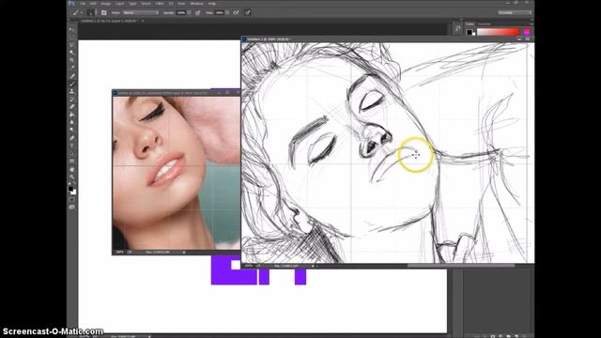601x338 pixels.
Task: Open the Filter menu
Action: click(x=160, y=4)
